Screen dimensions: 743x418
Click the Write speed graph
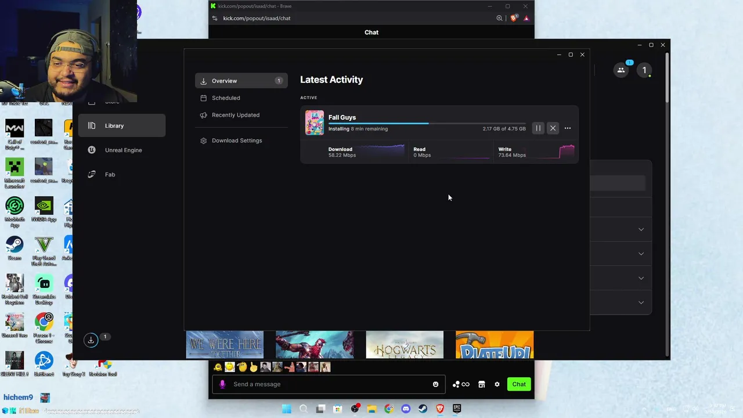[x=552, y=152]
